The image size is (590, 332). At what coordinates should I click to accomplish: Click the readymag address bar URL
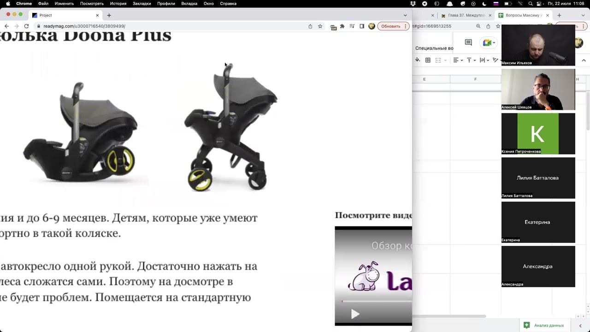84,26
